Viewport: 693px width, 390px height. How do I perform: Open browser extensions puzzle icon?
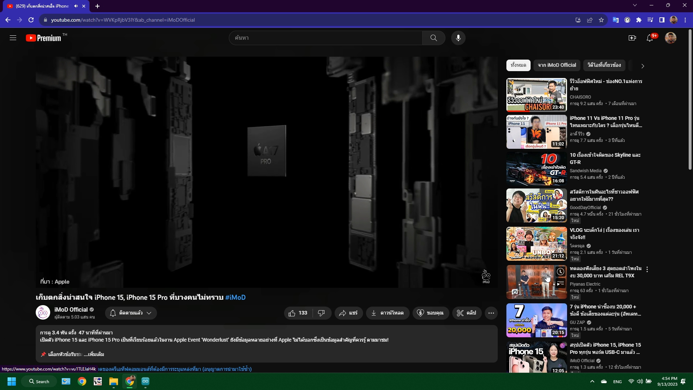click(x=639, y=20)
